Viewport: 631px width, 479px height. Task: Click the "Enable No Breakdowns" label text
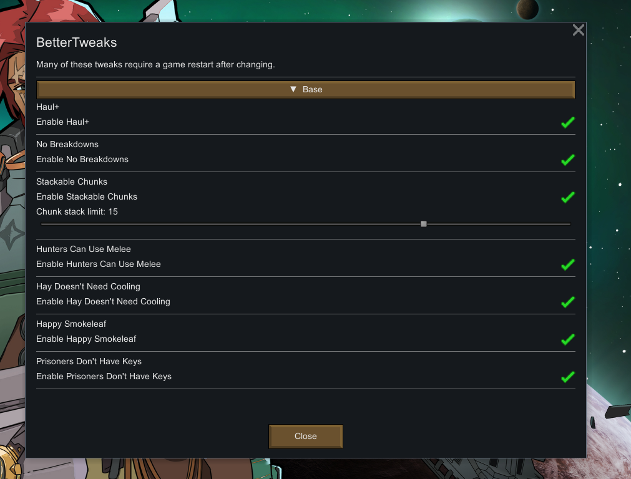click(82, 159)
